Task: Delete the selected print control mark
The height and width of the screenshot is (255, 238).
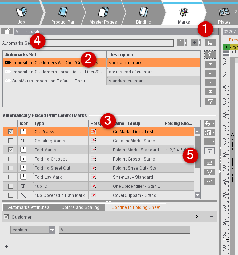Action: (x=209, y=151)
